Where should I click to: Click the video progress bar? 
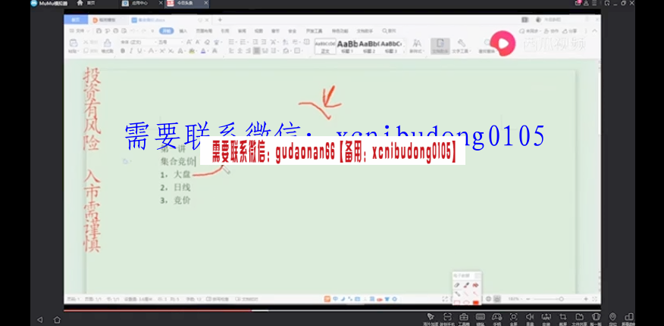[x=332, y=311]
